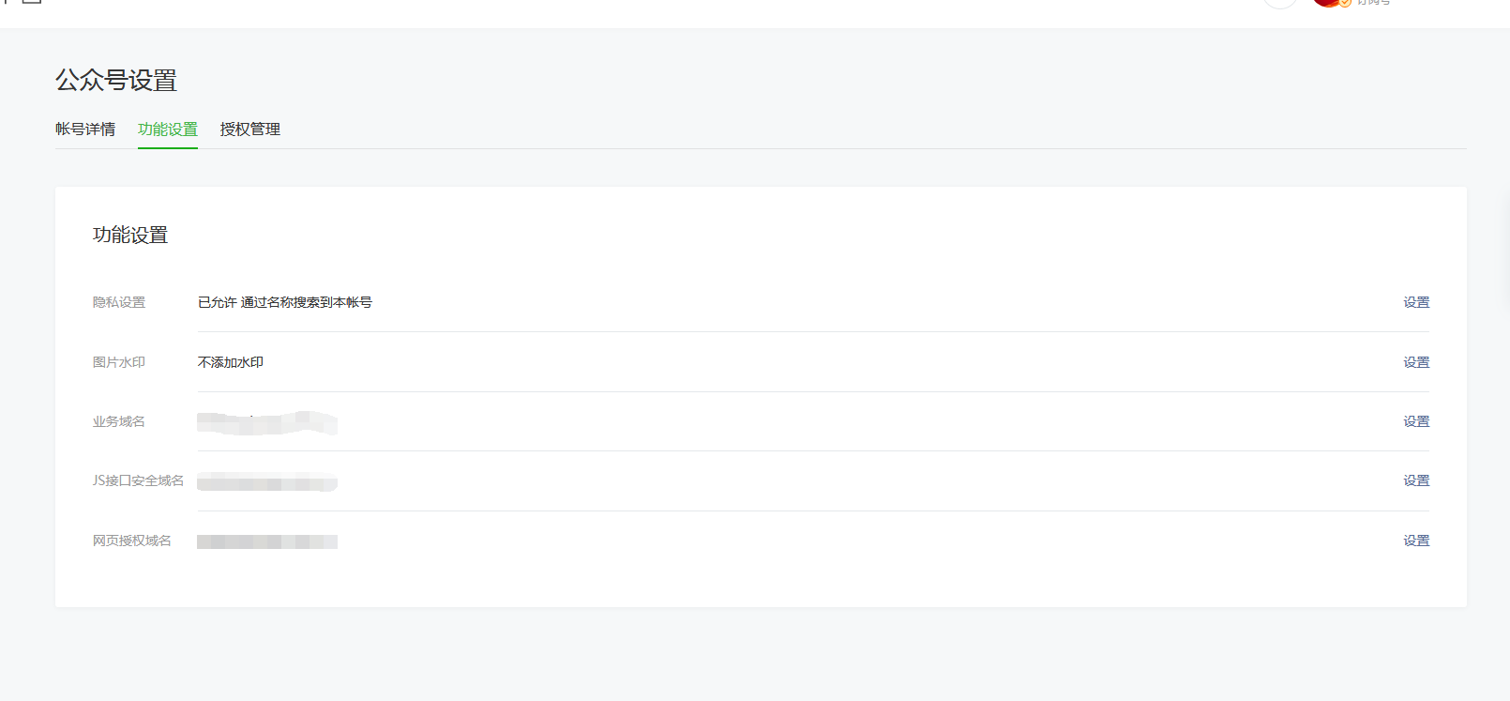Click the red account avatar at top right
The image size is (1510, 701).
coord(1326,3)
